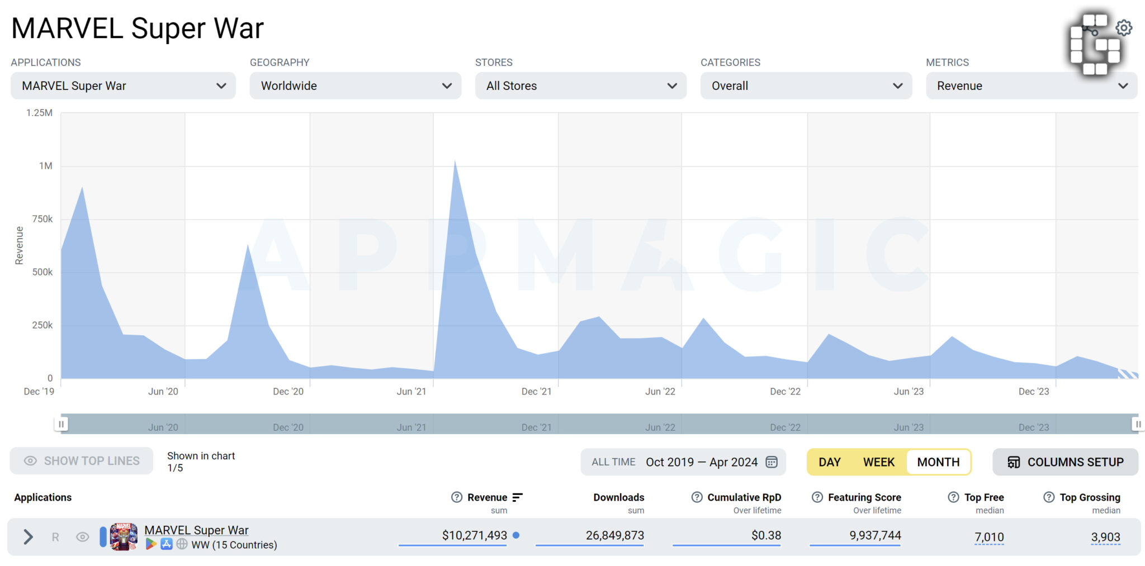
Task: Click the Google Play store icon
Action: (151, 544)
